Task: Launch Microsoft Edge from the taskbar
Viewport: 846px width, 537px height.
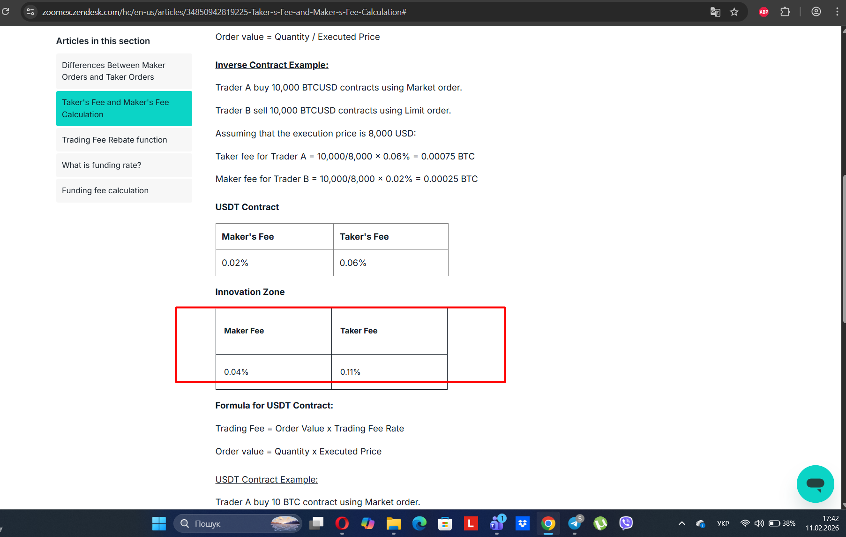Action: pos(419,523)
